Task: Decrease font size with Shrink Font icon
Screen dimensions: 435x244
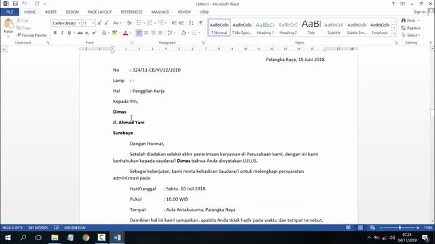Action: (107, 23)
